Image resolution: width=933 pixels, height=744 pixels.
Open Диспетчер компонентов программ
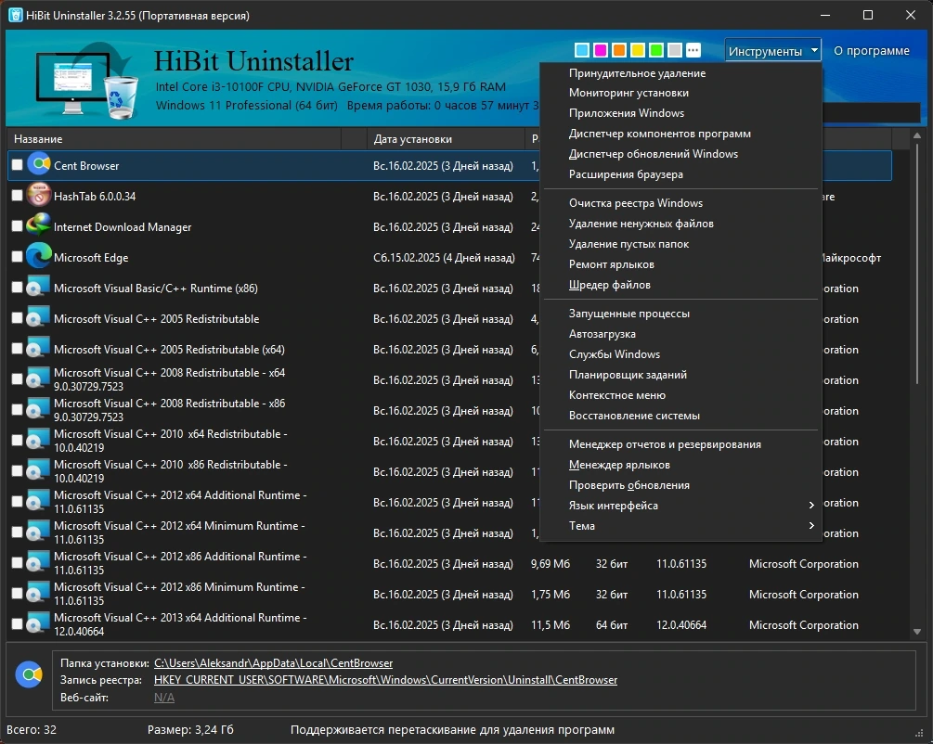(681, 134)
